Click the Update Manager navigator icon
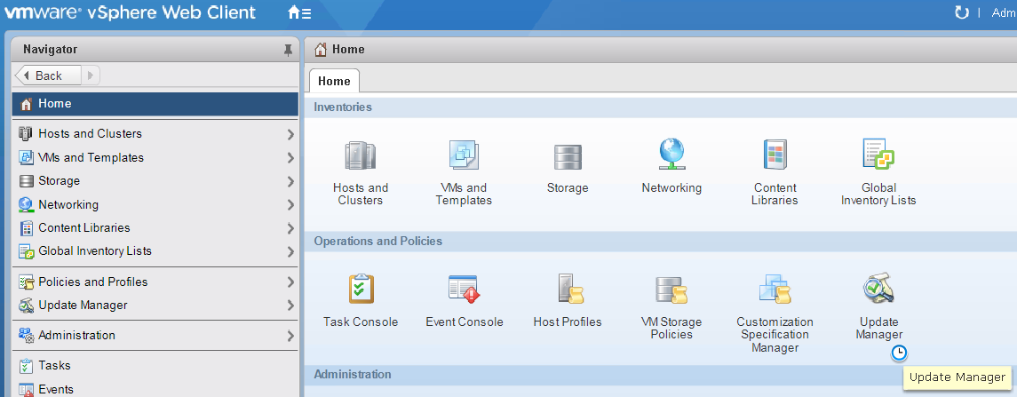1017x397 pixels. click(x=26, y=305)
